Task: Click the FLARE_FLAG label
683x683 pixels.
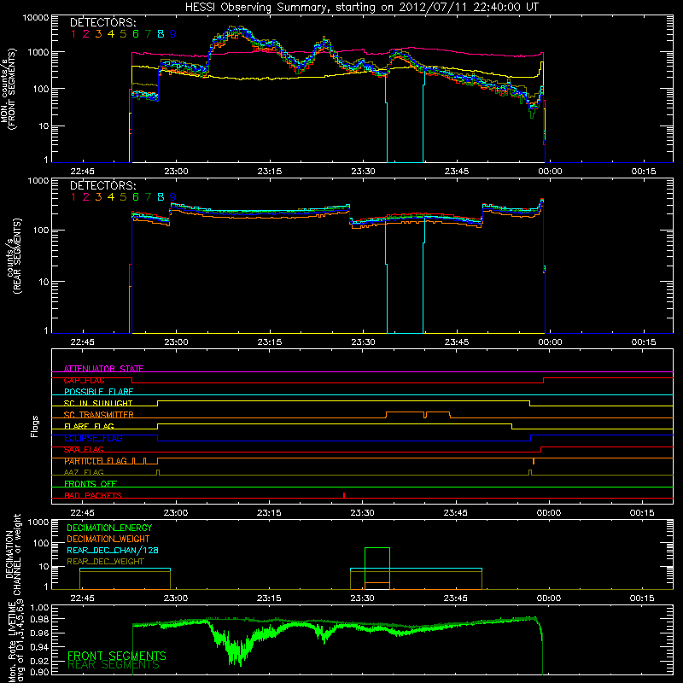Action: 89,426
